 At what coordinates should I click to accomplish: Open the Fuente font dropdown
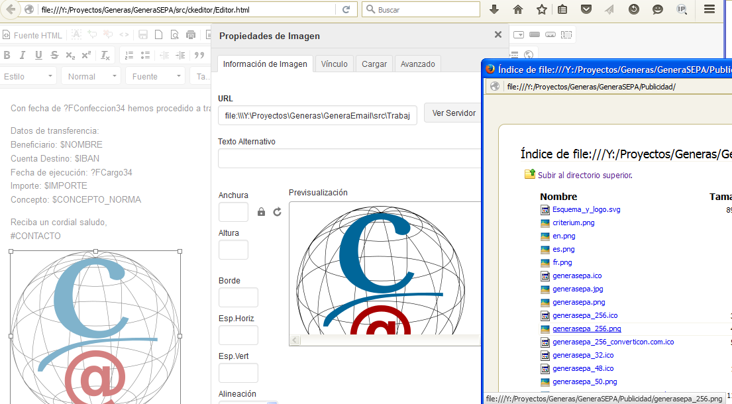156,77
